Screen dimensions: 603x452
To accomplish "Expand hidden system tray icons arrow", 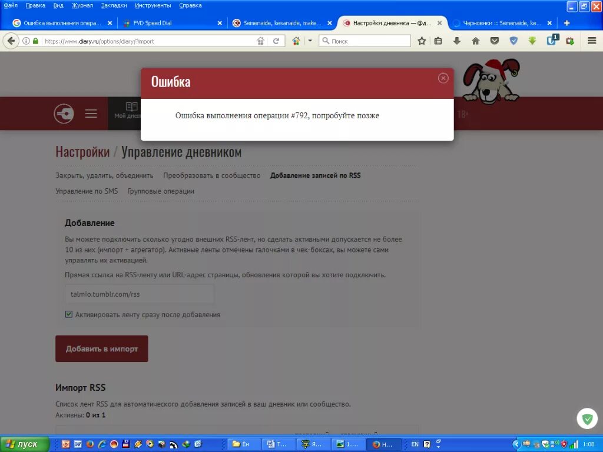I will [x=516, y=444].
